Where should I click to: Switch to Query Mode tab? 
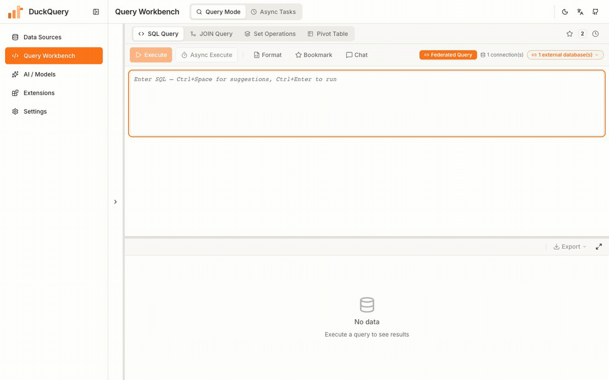218,12
